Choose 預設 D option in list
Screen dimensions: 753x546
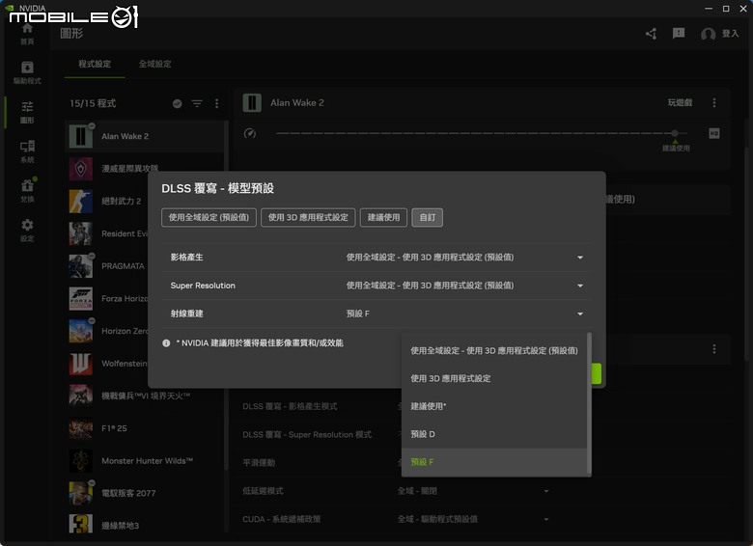(x=494, y=434)
